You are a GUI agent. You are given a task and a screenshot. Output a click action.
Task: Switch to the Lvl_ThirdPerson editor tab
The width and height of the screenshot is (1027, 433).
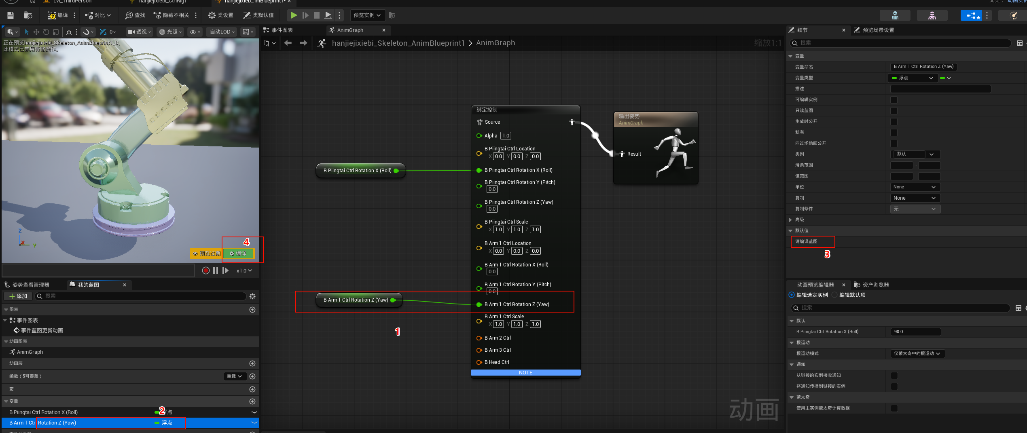point(68,2)
